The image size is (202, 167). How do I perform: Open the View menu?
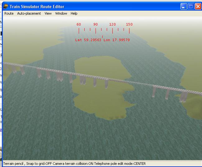pyautogui.click(x=48, y=13)
